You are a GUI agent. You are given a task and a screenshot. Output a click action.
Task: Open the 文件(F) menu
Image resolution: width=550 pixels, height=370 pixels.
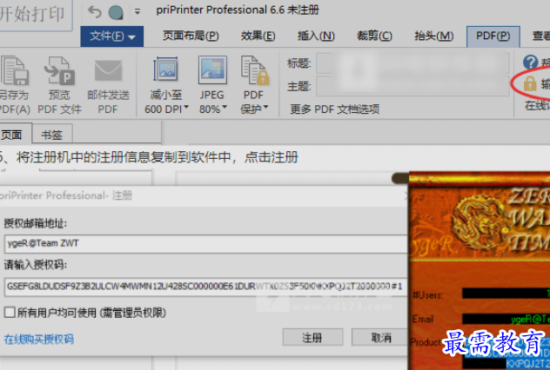tap(112, 36)
